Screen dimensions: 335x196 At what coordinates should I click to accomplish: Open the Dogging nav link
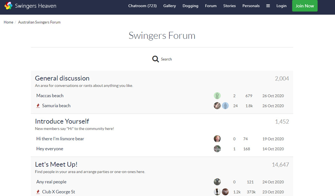coord(190,6)
